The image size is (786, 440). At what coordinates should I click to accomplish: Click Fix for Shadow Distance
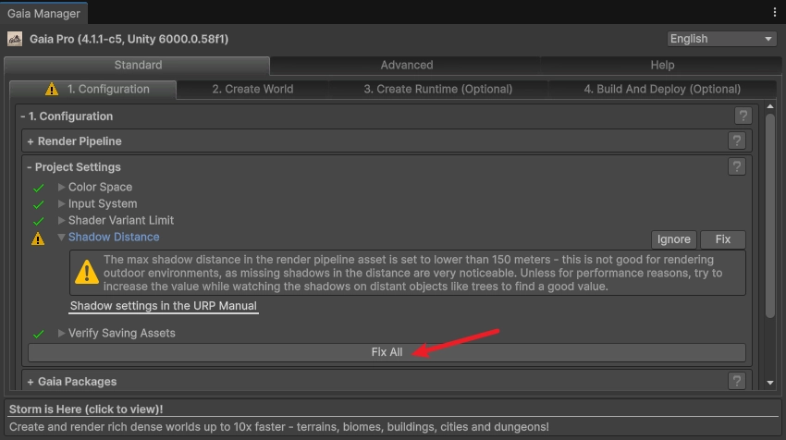click(x=723, y=239)
